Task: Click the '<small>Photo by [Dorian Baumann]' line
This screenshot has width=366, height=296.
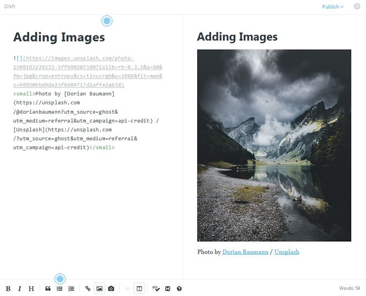Action: 64,93
